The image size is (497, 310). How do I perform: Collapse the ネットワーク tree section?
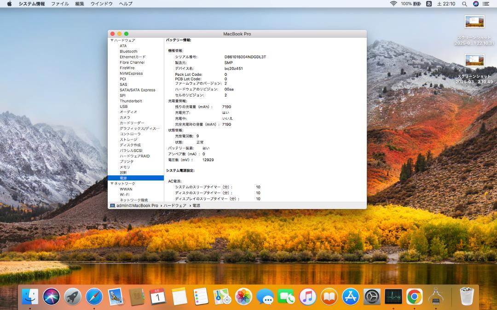112,183
